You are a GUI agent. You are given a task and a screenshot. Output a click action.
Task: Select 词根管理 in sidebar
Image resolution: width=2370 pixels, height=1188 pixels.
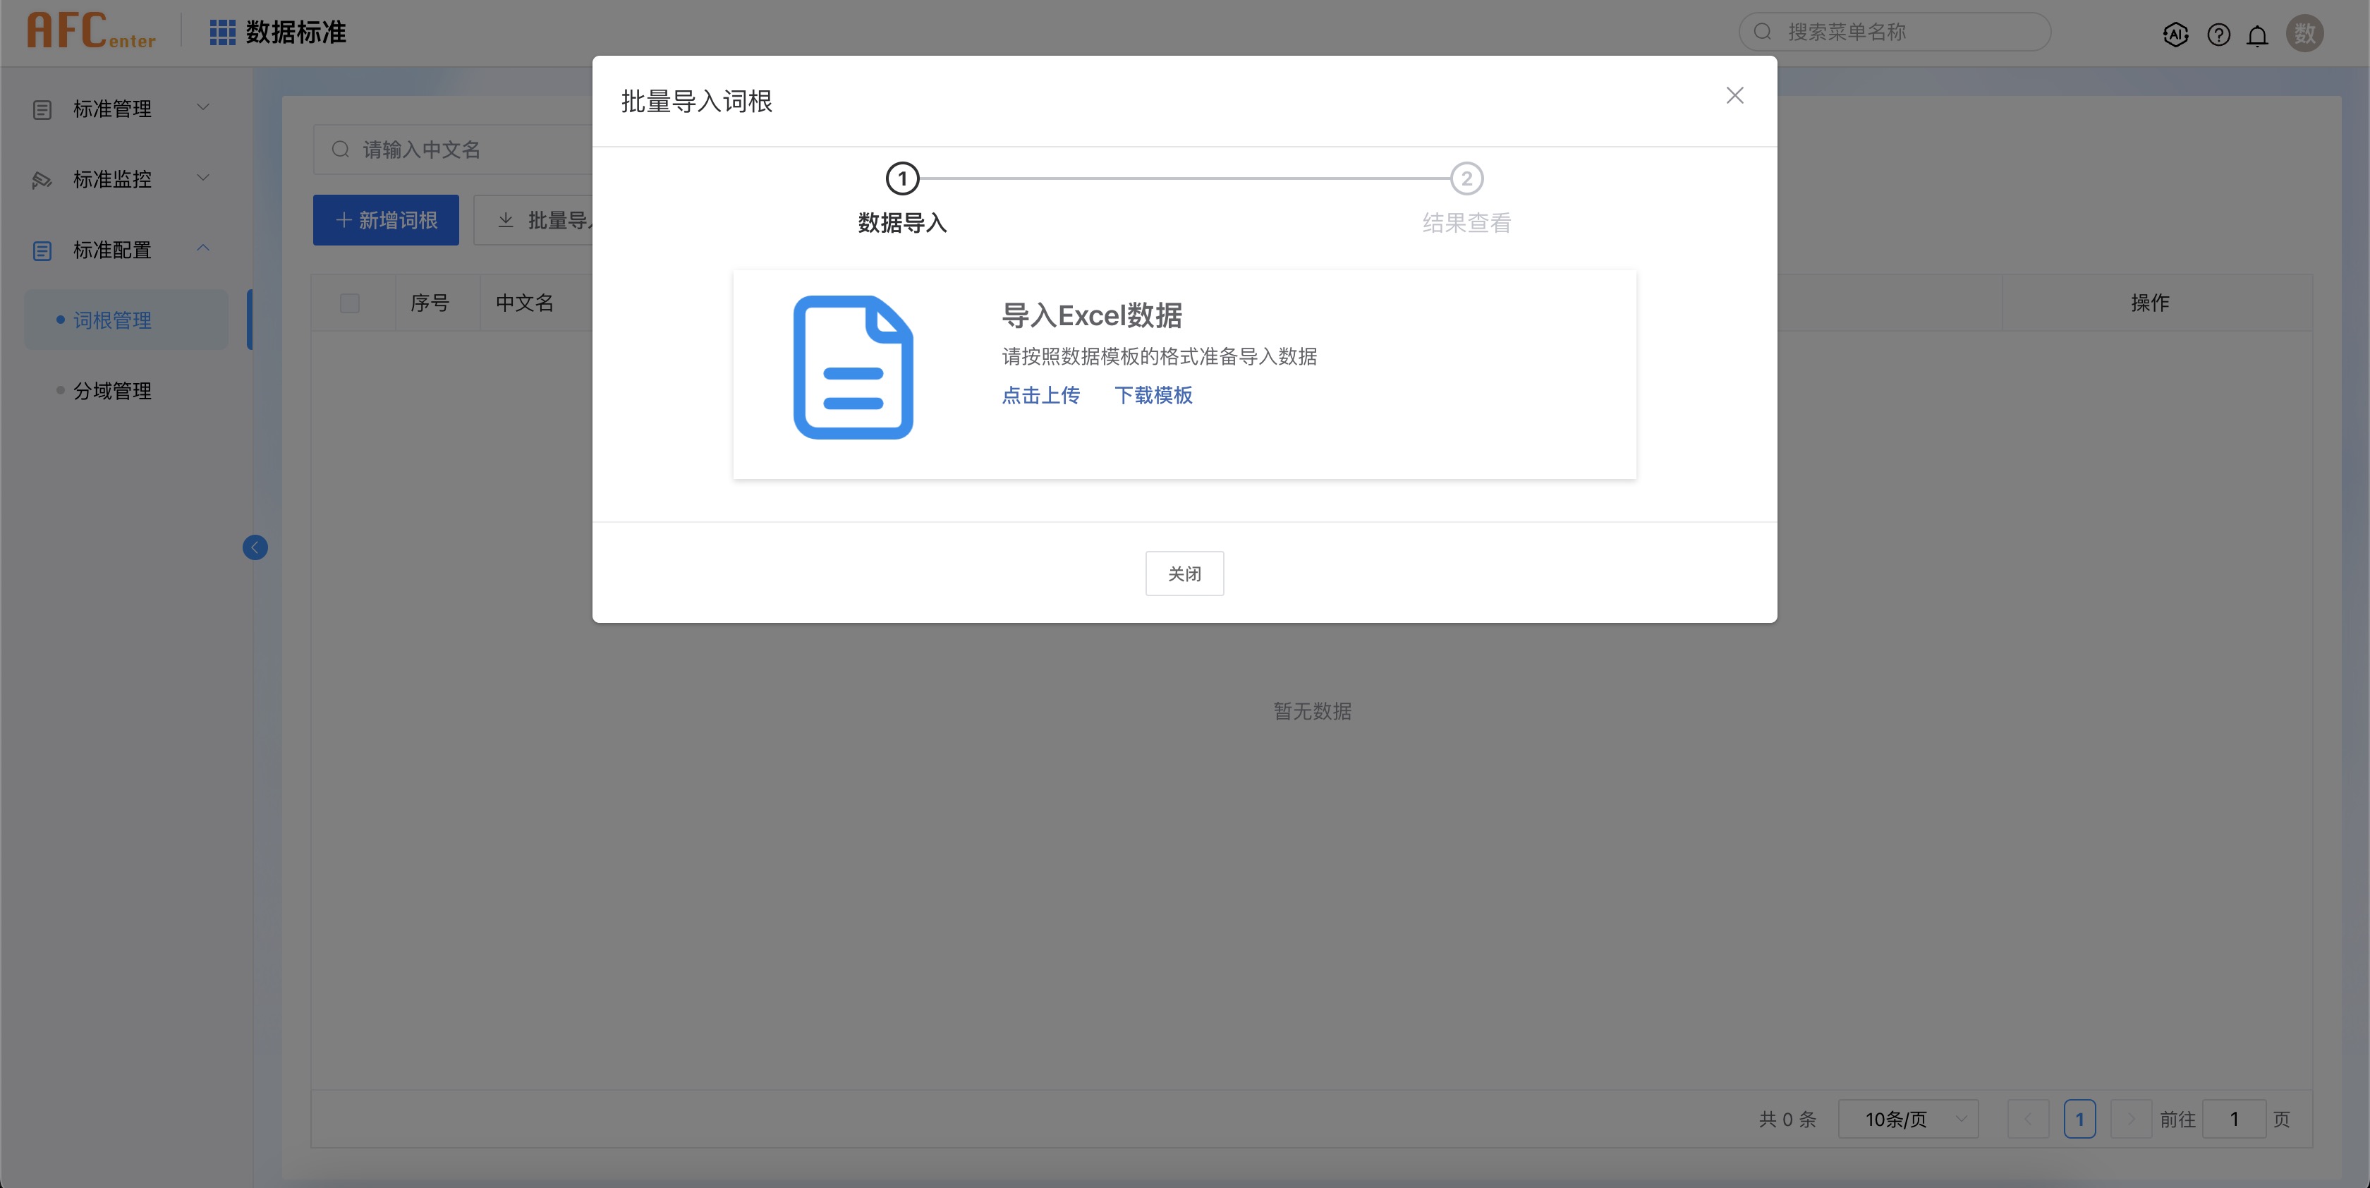[x=112, y=320]
